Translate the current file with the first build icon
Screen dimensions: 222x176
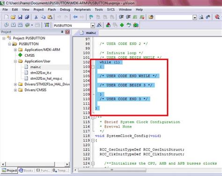6,25
